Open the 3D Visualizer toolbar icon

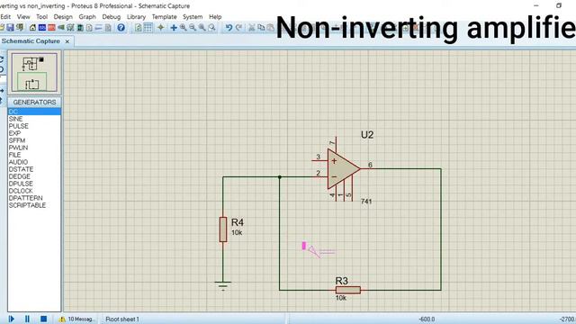coord(61,28)
